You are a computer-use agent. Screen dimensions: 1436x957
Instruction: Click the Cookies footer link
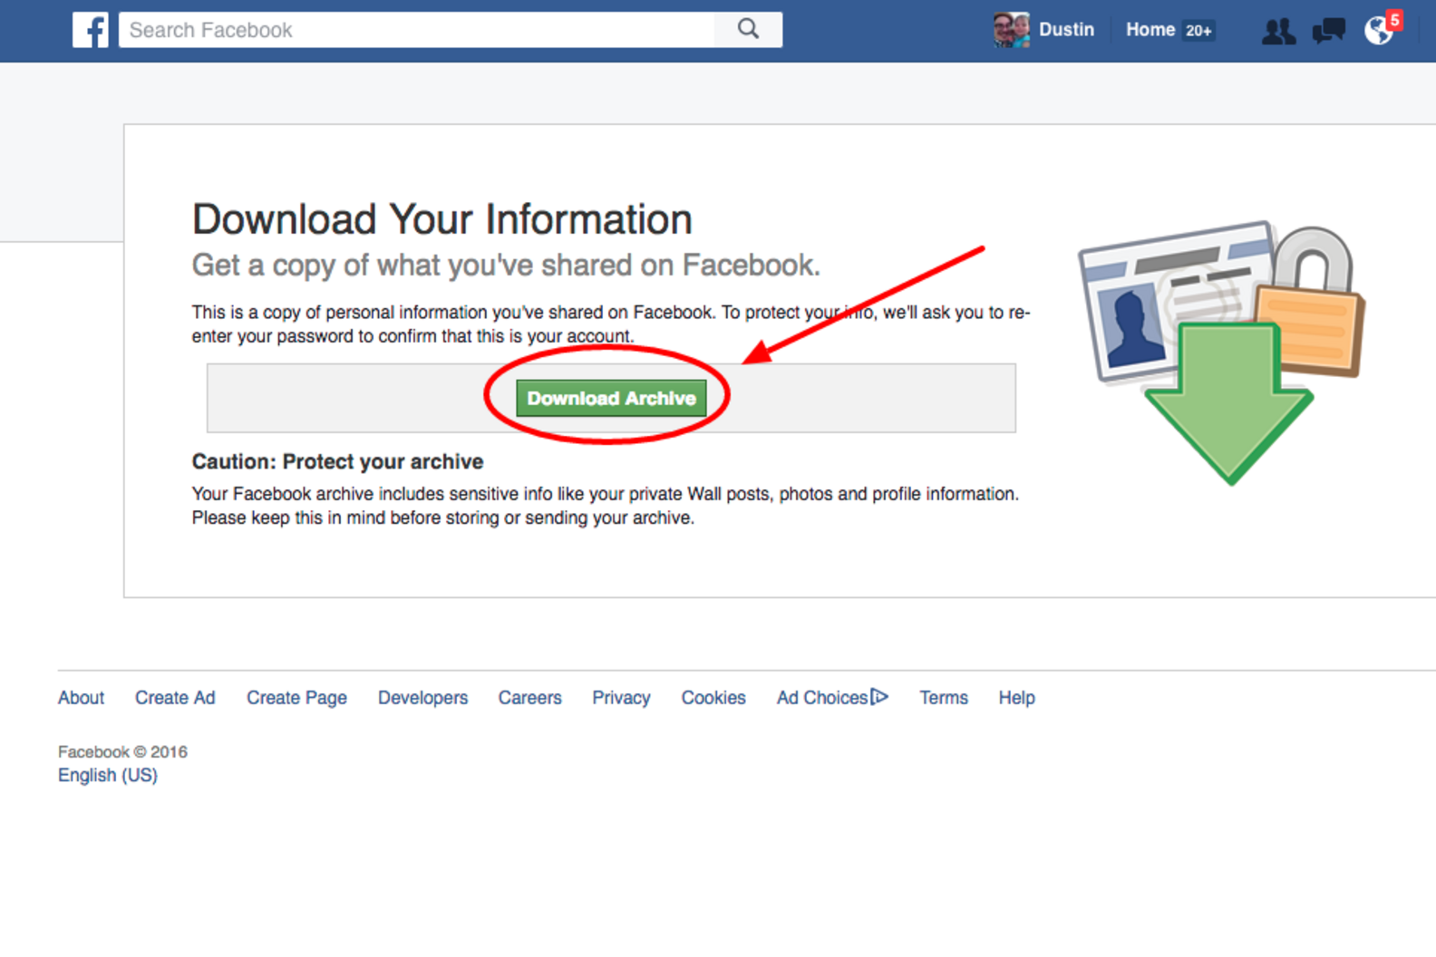pos(713,698)
